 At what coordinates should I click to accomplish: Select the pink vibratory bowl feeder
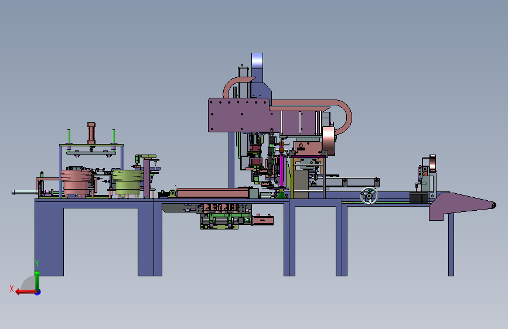76,183
